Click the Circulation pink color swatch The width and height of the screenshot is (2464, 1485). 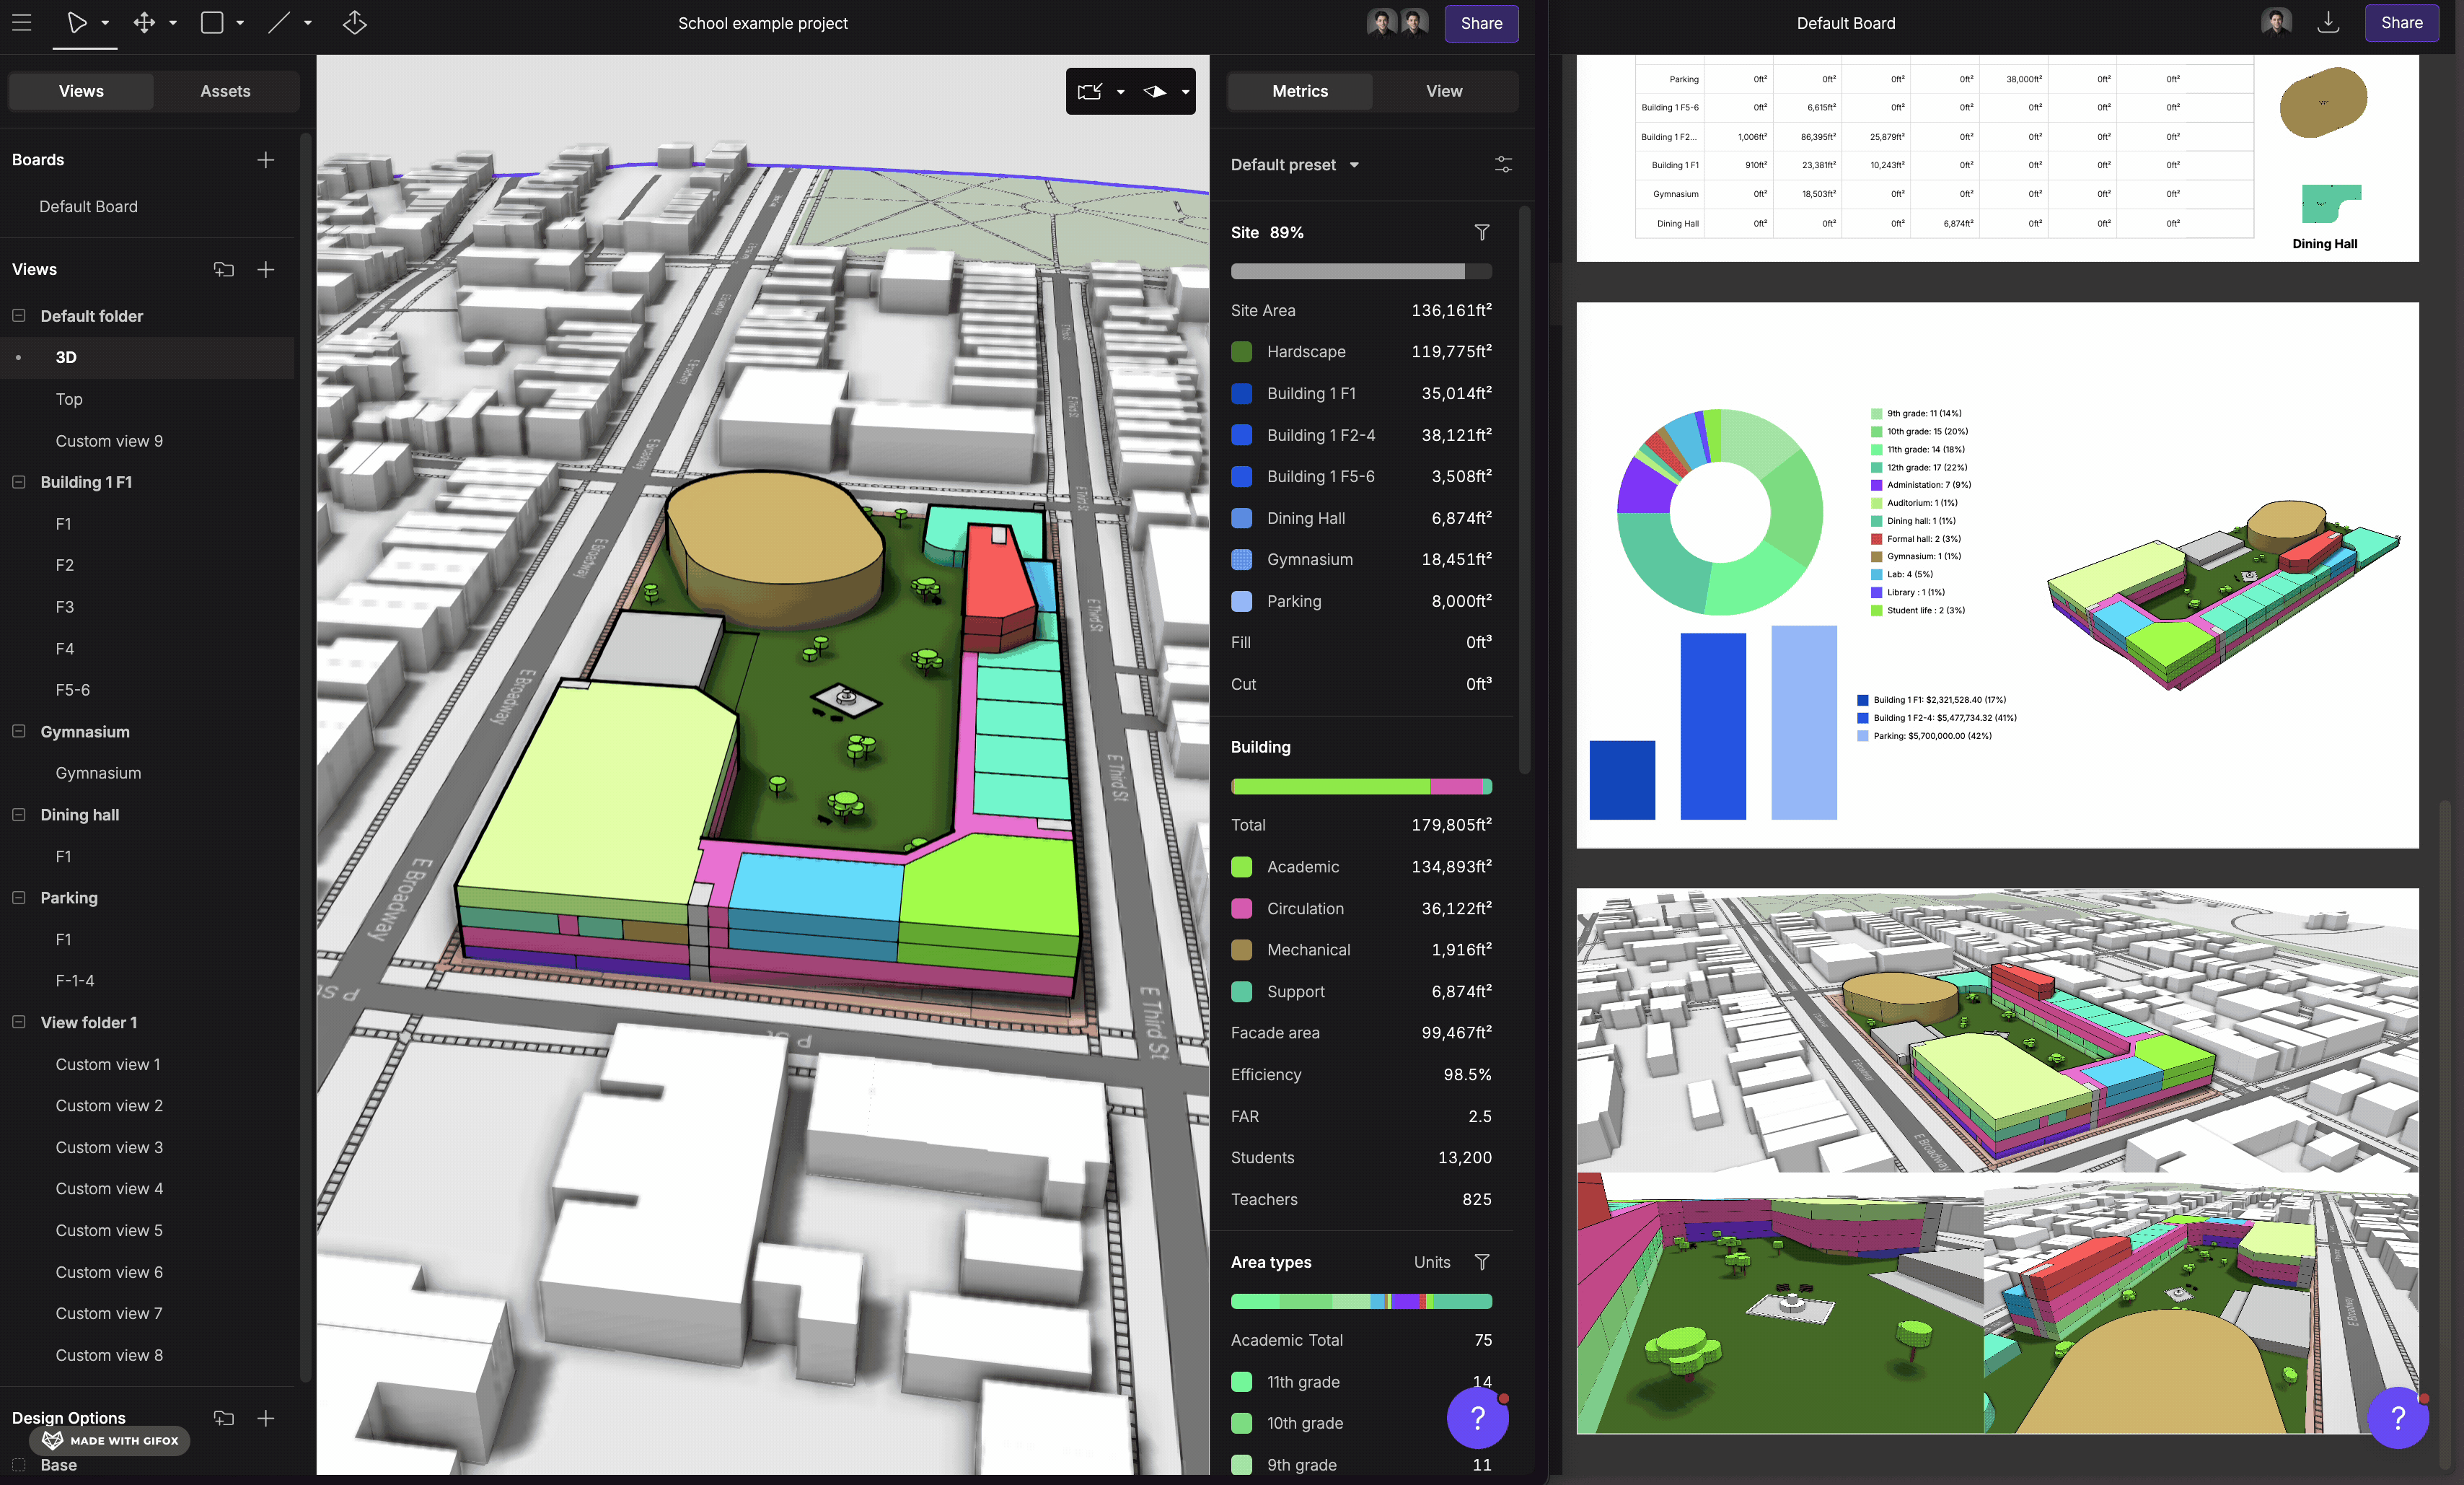[x=1241, y=908]
